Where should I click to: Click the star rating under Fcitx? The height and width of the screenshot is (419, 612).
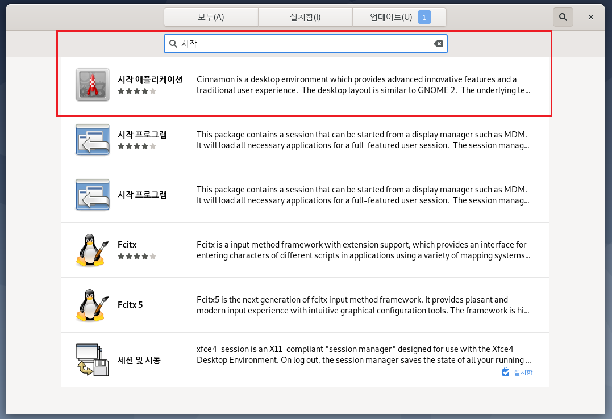[137, 256]
